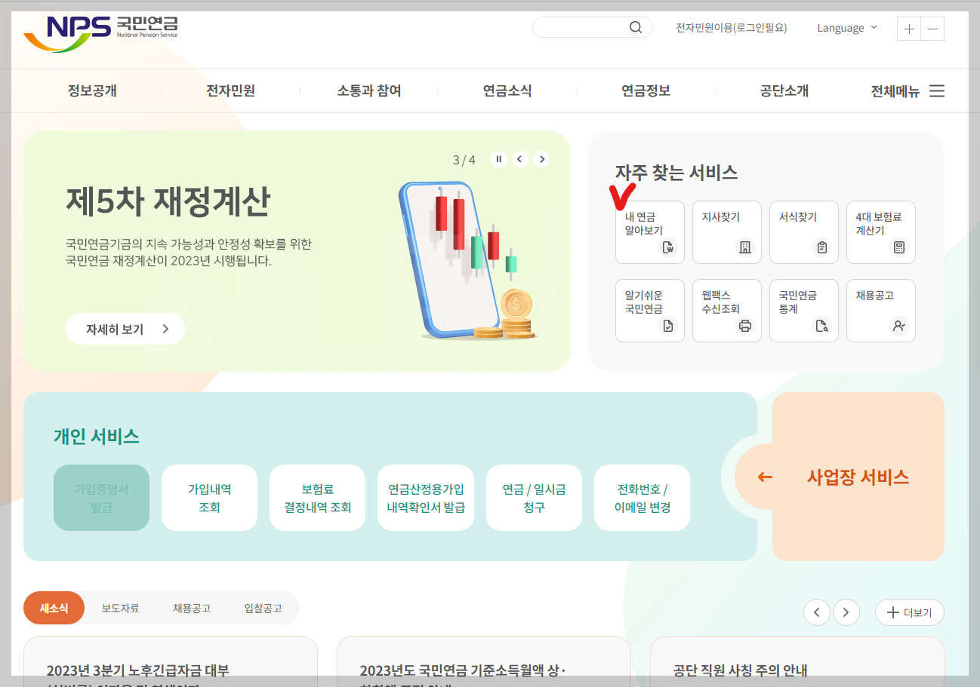Click 제5차 재정계산 banner title
The height and width of the screenshot is (687, 980).
tap(168, 201)
